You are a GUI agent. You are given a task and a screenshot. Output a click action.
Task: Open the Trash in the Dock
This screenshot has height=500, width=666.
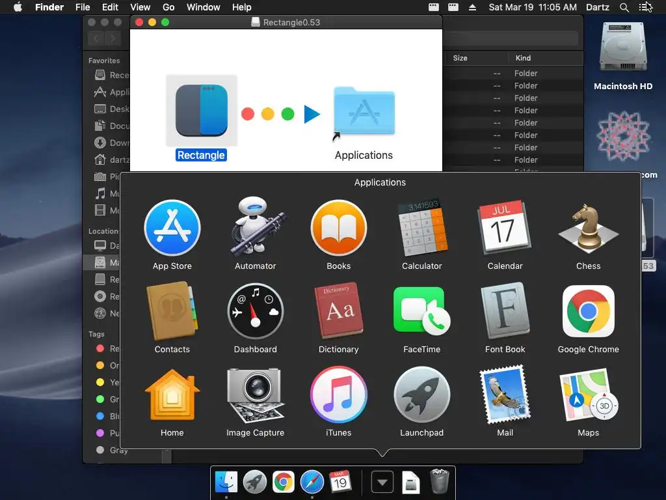(439, 481)
